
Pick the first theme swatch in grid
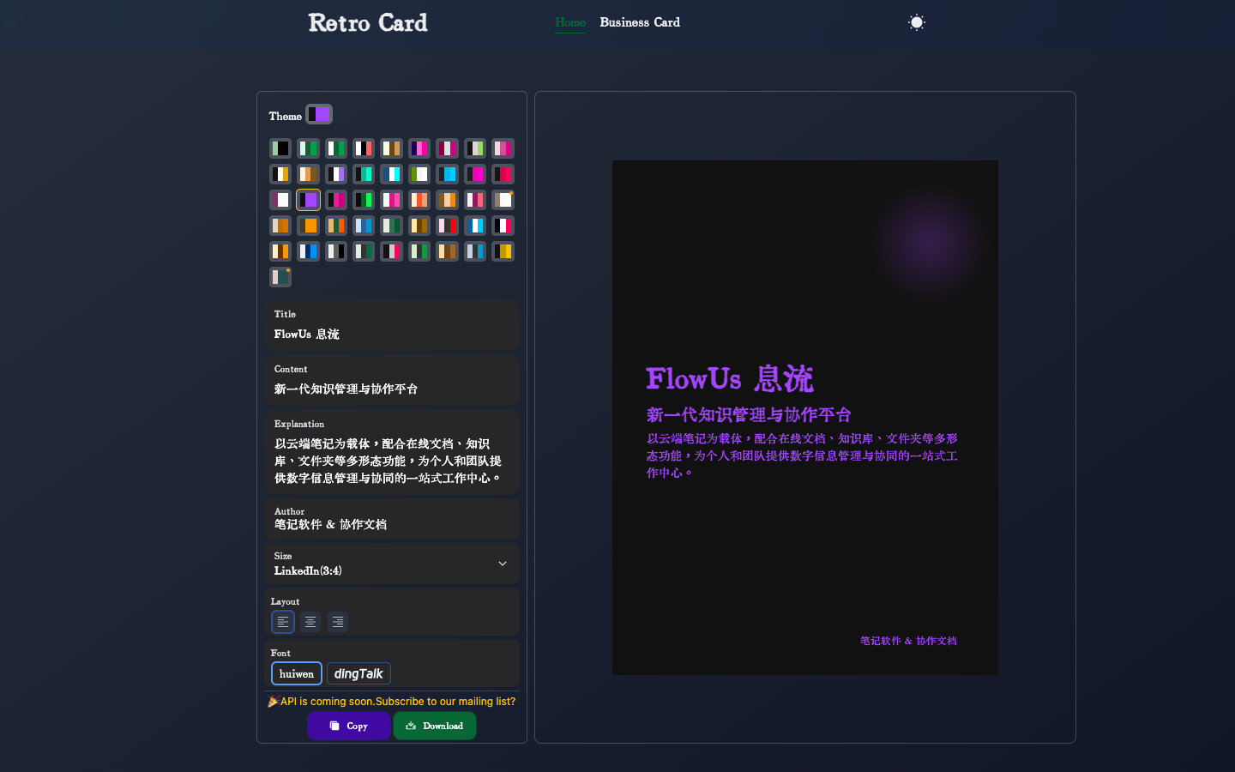280,148
